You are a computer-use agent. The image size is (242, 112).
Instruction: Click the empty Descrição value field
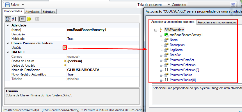click(x=103, y=34)
